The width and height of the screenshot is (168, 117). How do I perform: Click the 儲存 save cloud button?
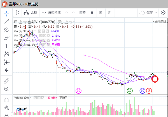pos(146,13)
